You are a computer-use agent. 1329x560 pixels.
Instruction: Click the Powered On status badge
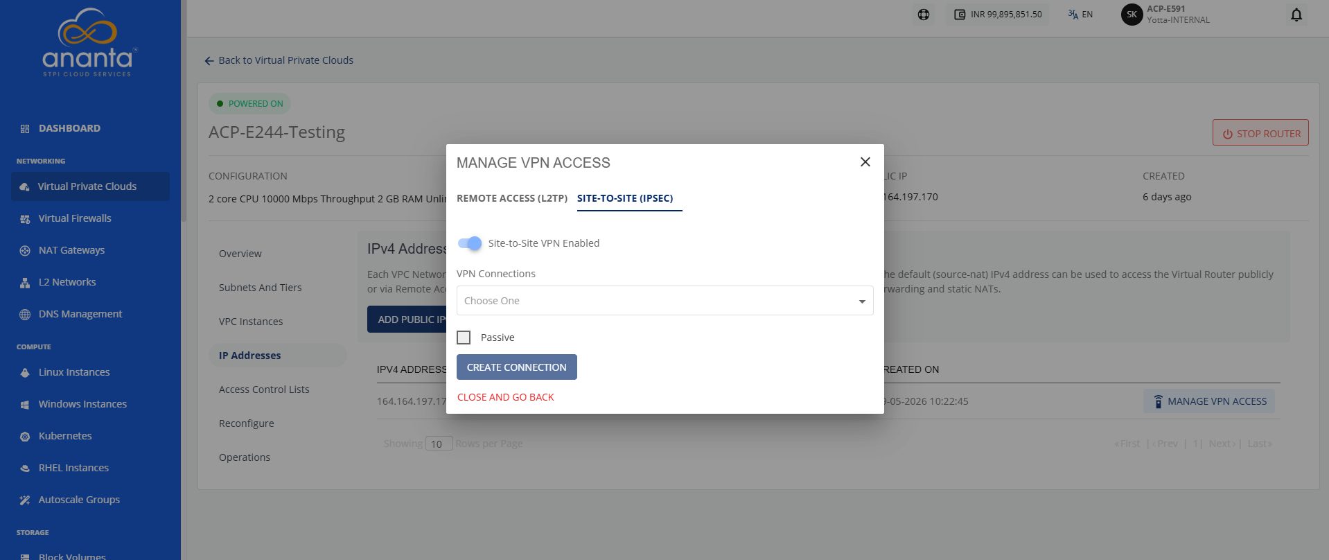point(249,104)
